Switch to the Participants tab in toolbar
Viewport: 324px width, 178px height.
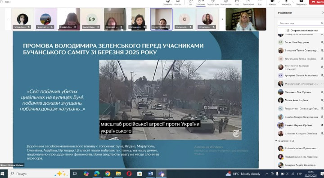click(200, 3)
